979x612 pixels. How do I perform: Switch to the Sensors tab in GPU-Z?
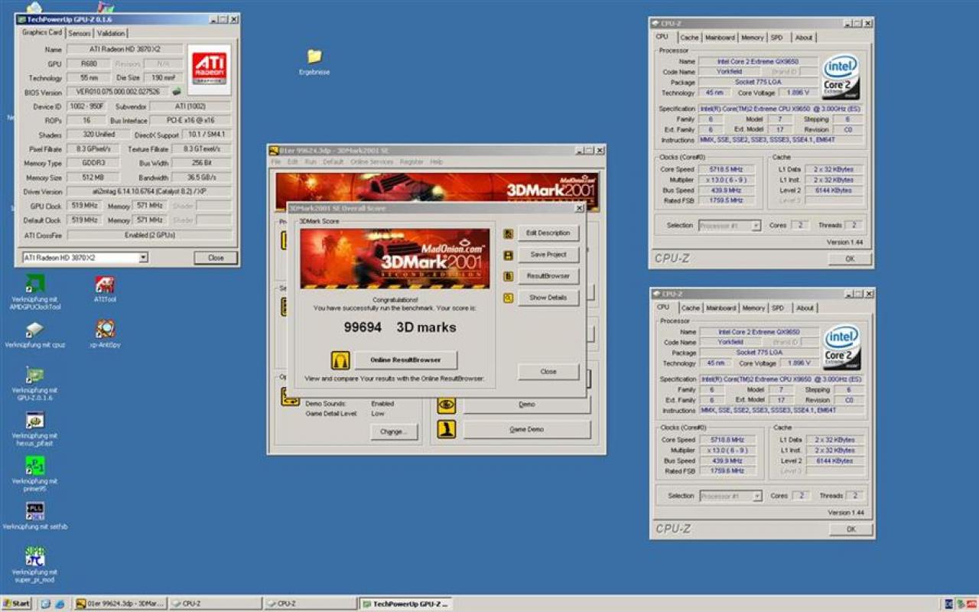pyautogui.click(x=80, y=34)
